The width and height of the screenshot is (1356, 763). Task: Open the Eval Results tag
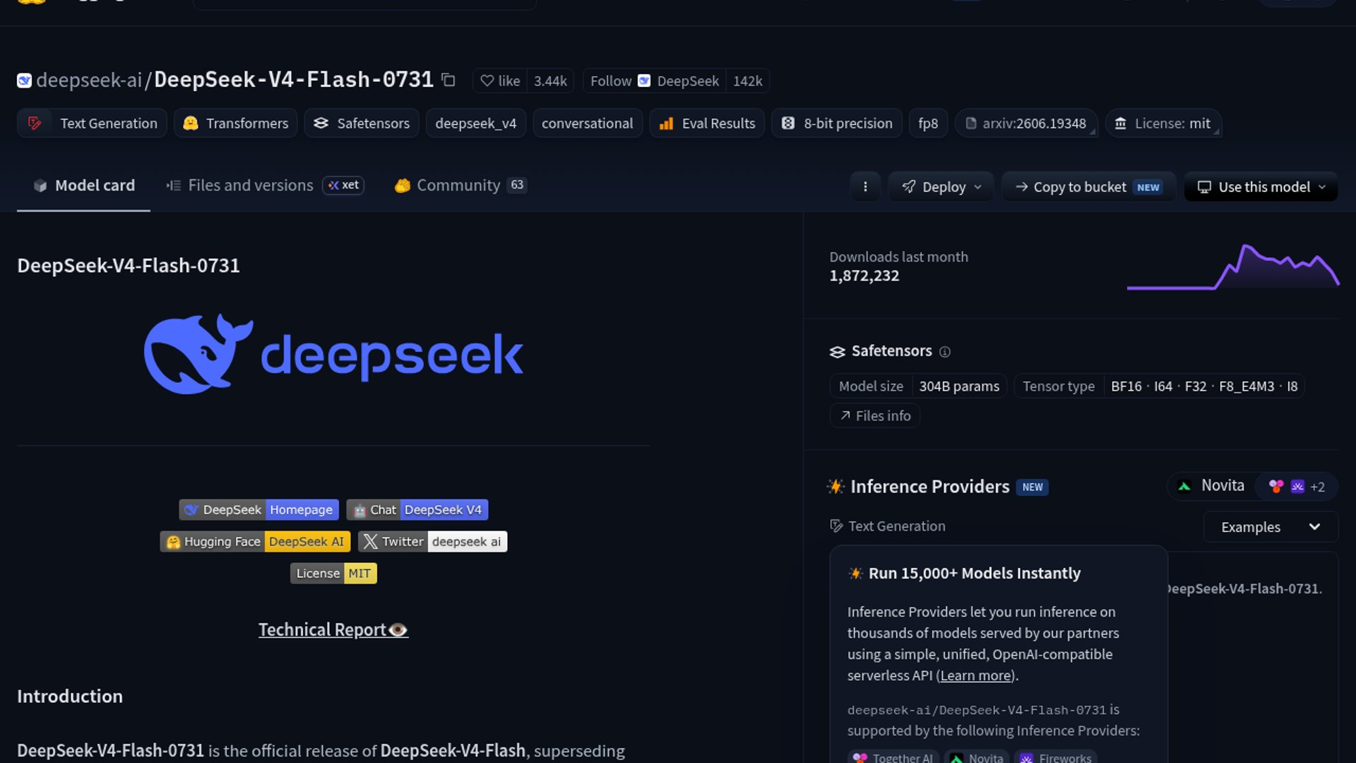(707, 123)
